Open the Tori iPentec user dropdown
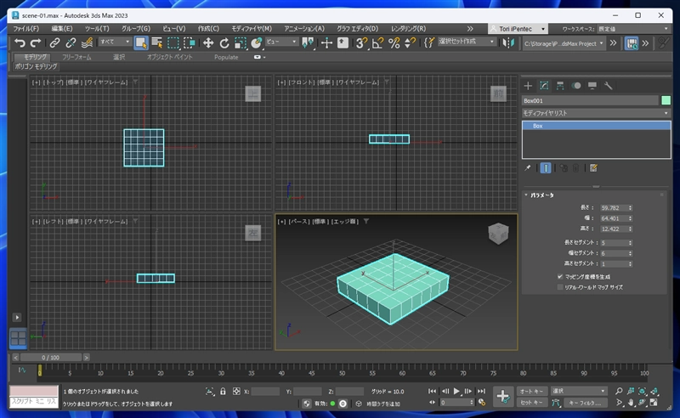This screenshot has height=418, width=680. [518, 29]
